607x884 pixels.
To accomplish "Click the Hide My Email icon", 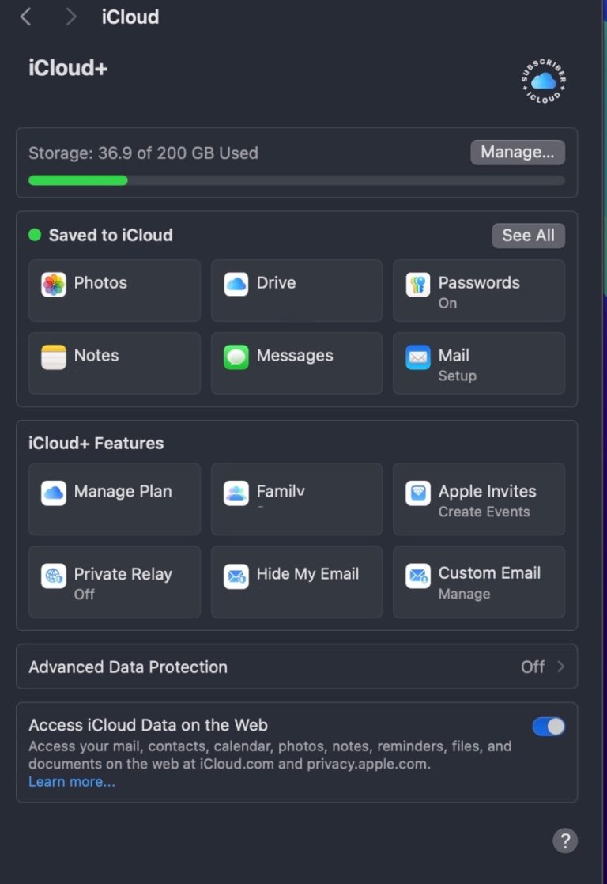I will [x=236, y=576].
